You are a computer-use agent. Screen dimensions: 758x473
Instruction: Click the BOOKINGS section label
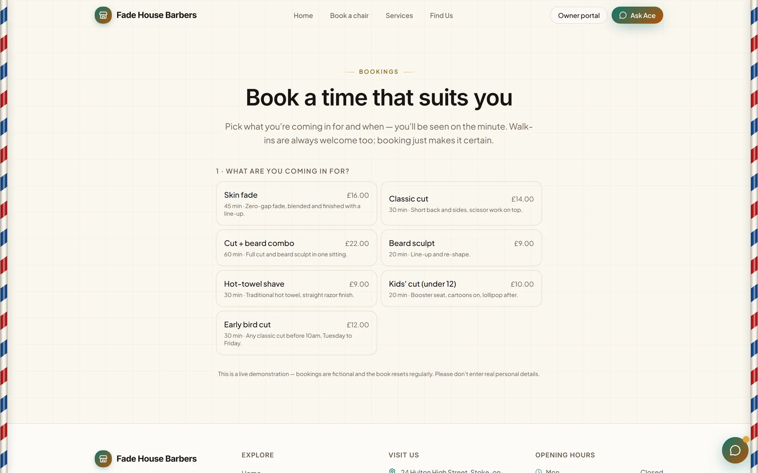pyautogui.click(x=379, y=72)
